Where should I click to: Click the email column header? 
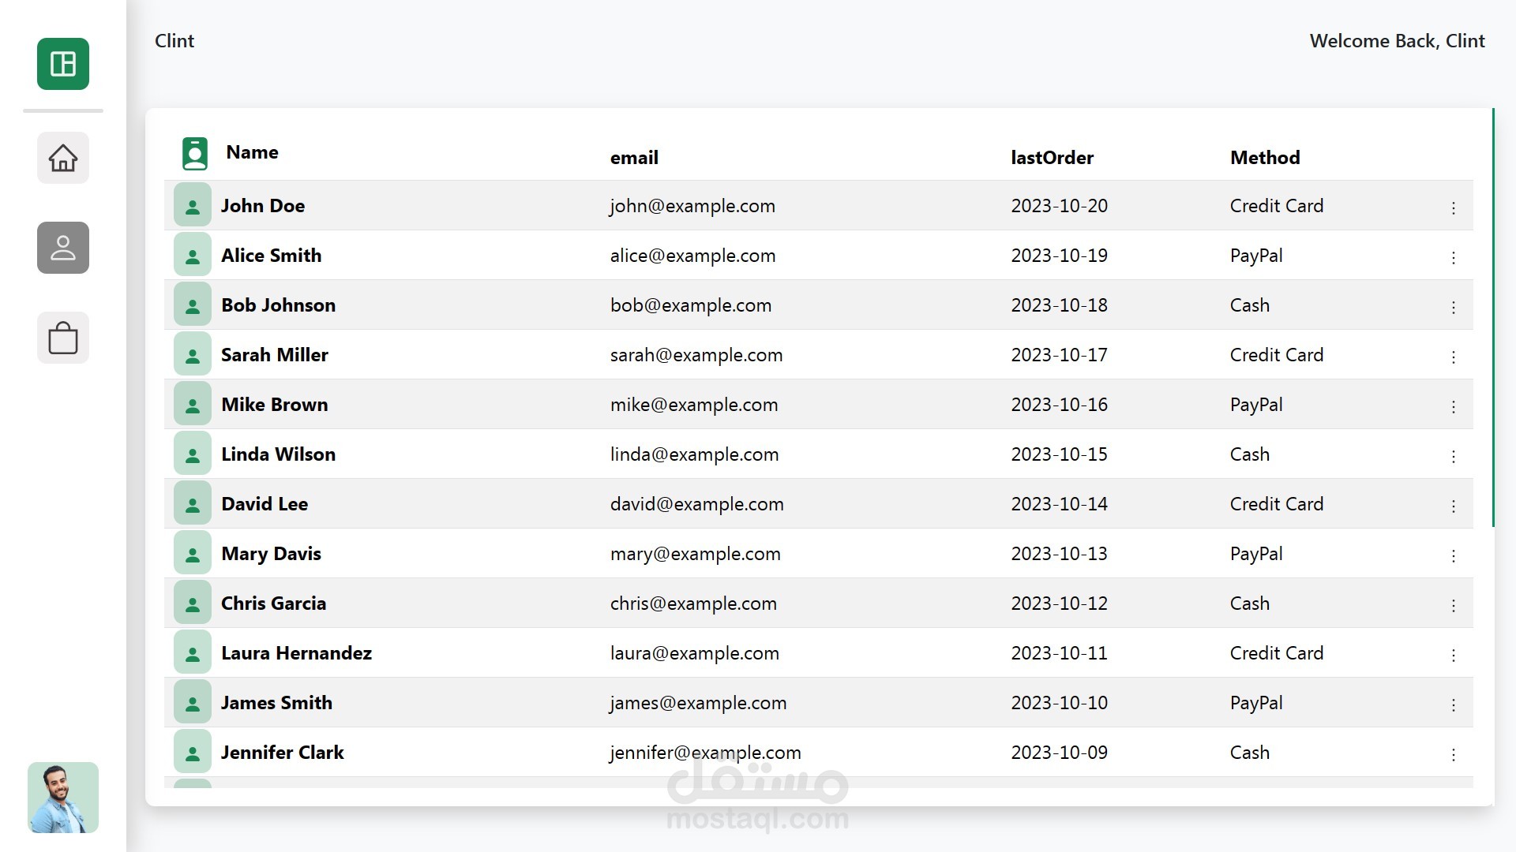[633, 158]
